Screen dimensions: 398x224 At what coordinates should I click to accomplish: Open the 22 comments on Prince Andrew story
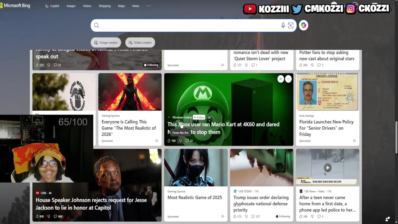[57, 65]
